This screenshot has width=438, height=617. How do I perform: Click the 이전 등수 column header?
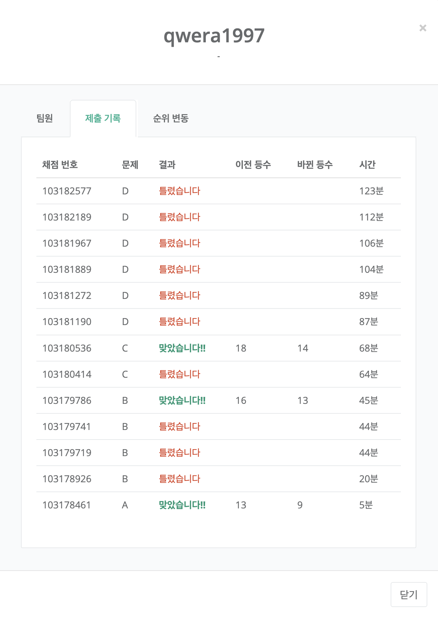click(x=253, y=165)
